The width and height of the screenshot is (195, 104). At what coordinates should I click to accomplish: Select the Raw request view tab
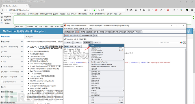pyautogui.click(x=67, y=46)
